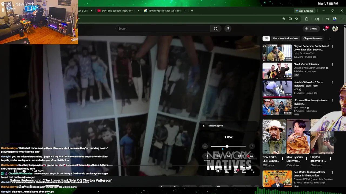Enter fullscreen on the video player
Screen dimensions: 346x194
253,171
